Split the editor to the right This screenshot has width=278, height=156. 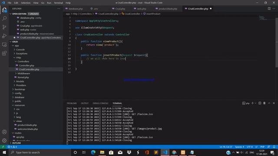click(269, 9)
